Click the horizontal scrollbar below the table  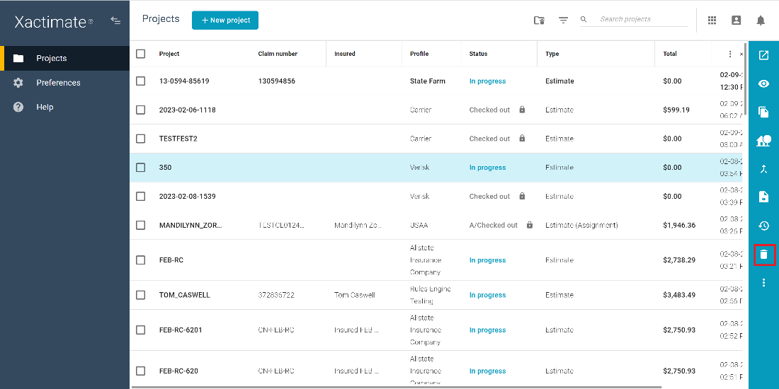tap(397, 386)
